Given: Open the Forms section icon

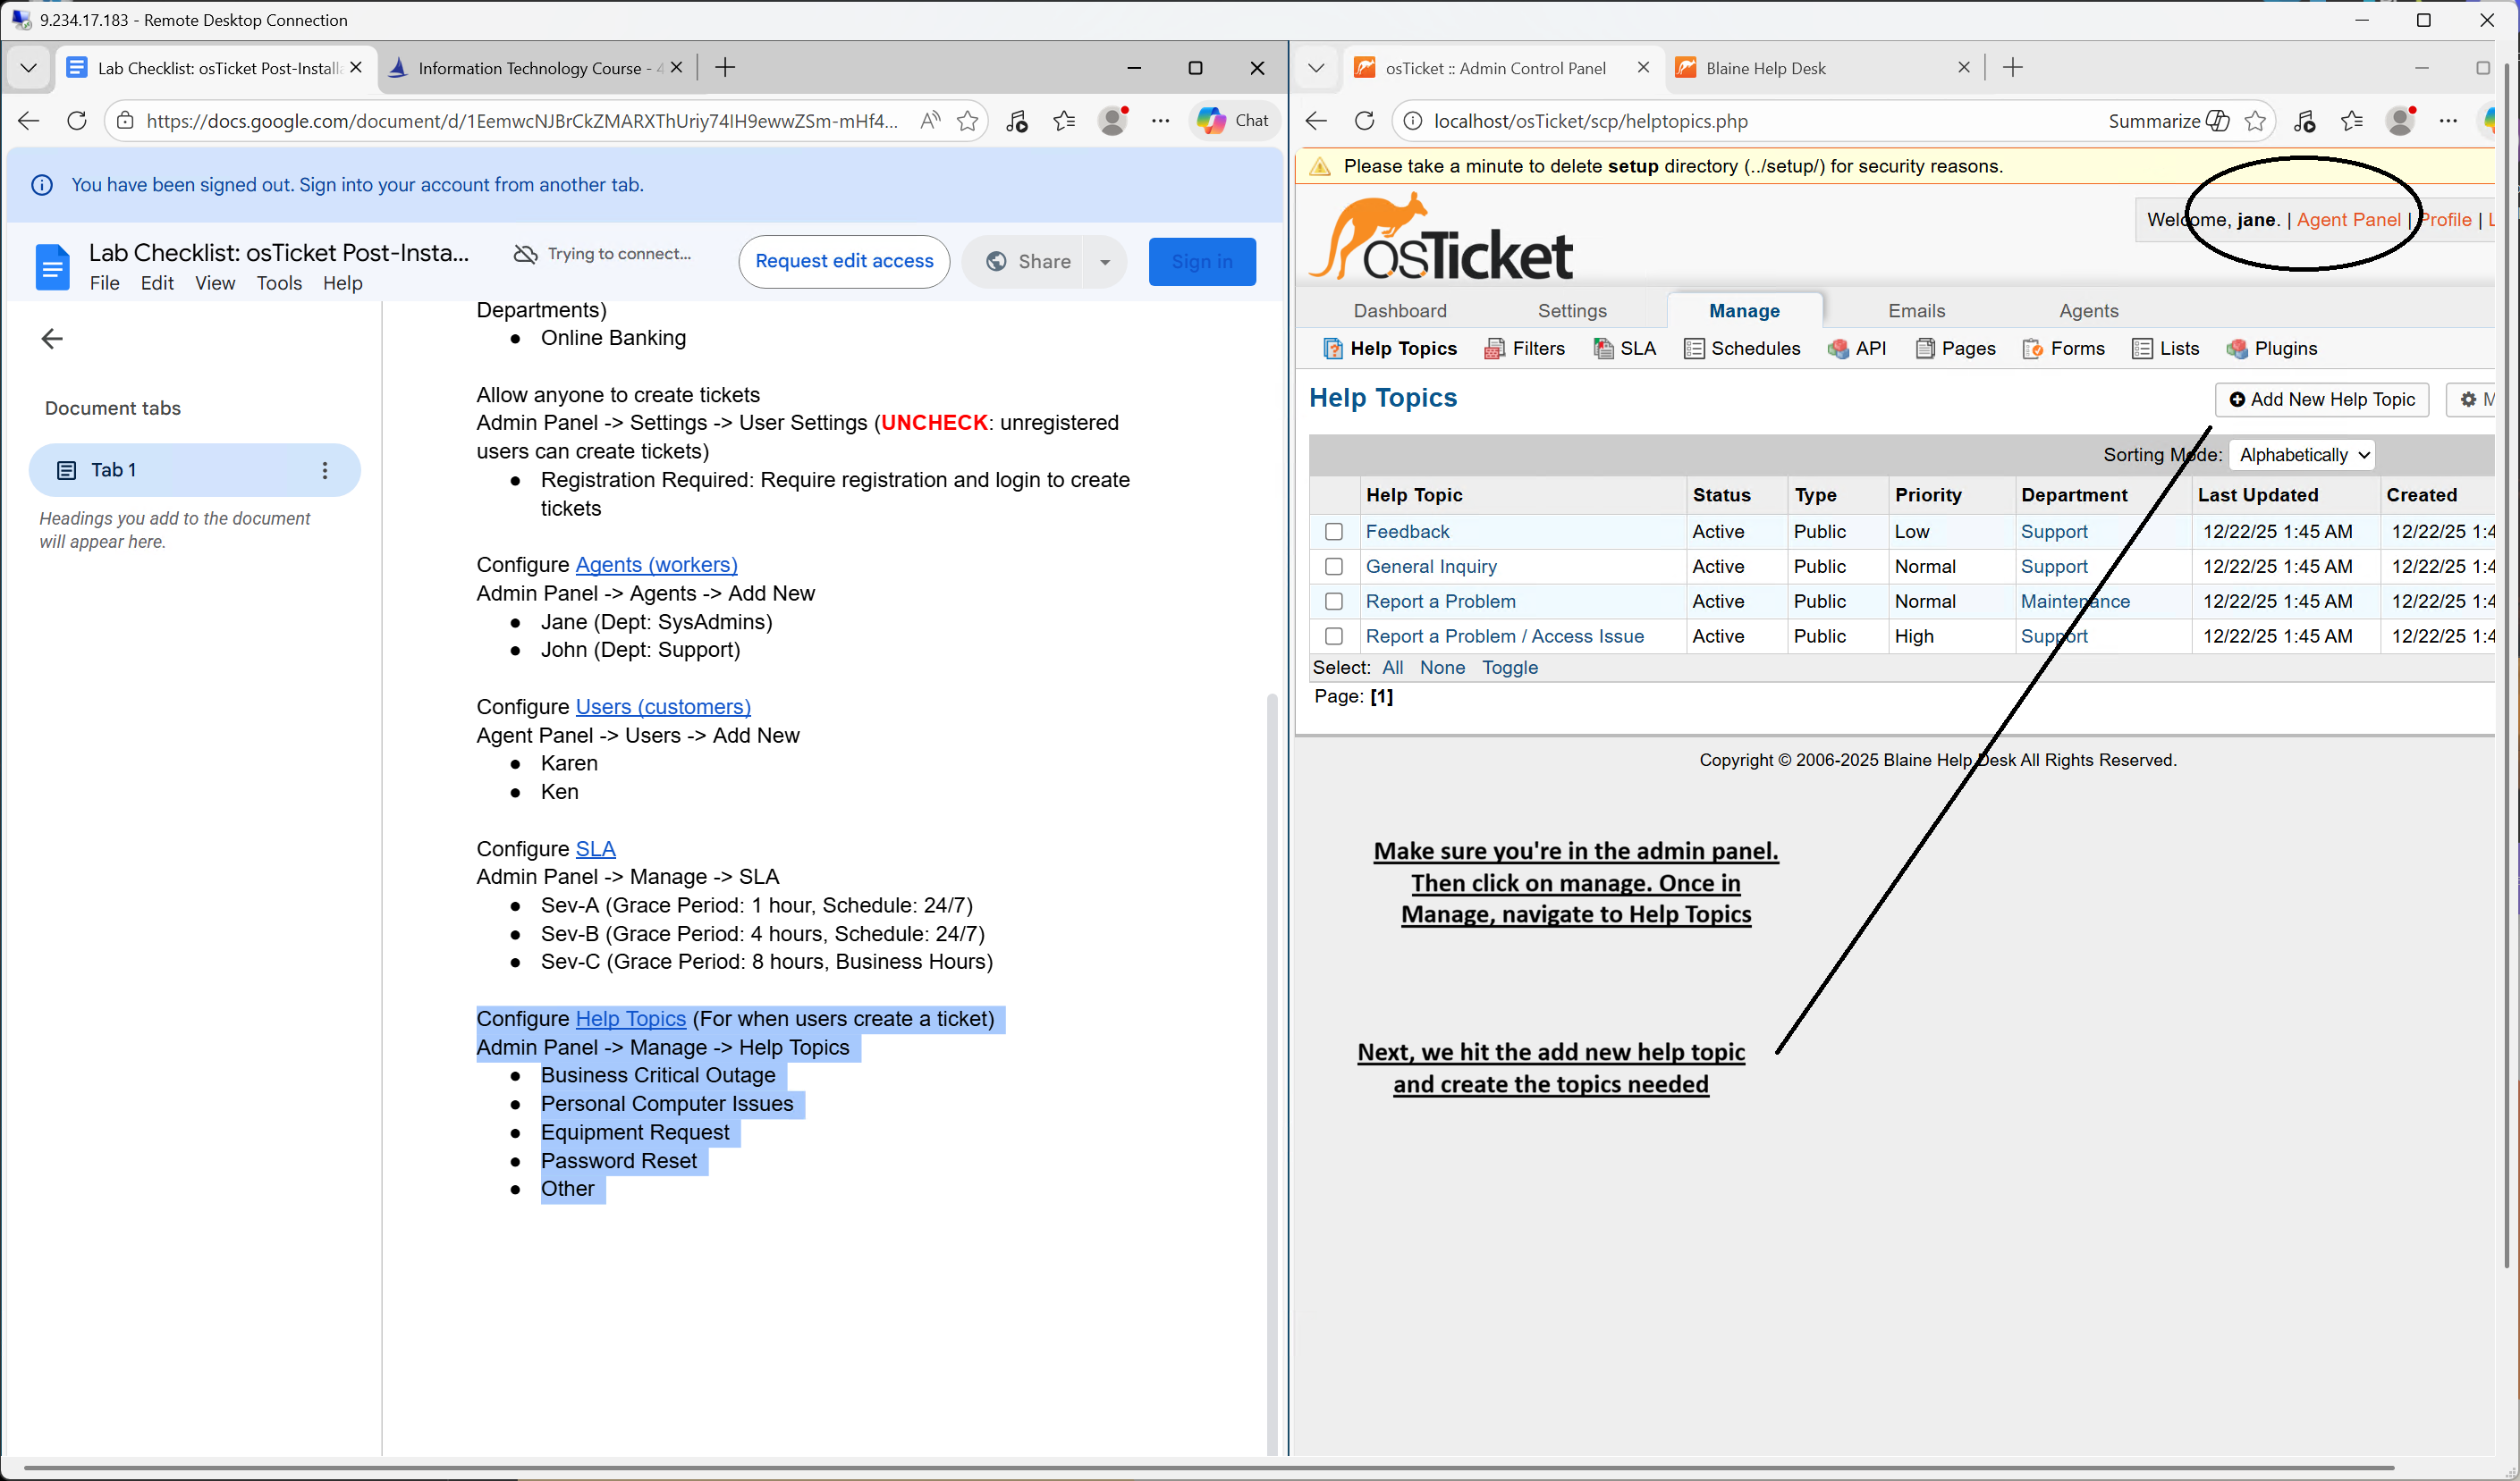Looking at the screenshot, I should point(2032,349).
